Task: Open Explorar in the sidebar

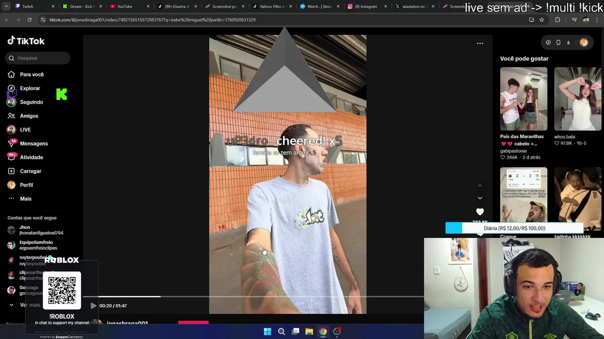Action: (24, 88)
